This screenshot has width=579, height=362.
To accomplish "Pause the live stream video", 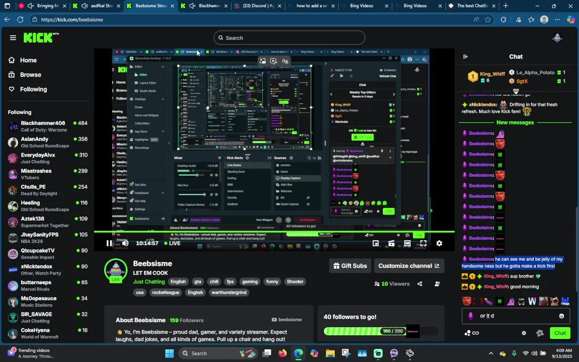I will click(x=109, y=243).
